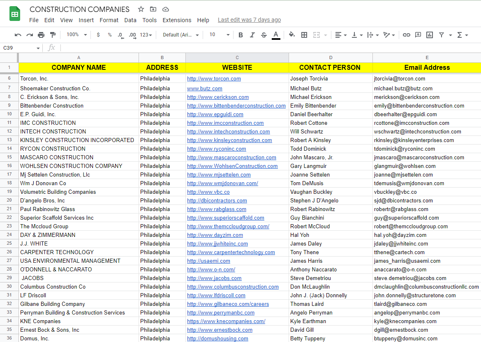
Task: Select row 13 header
Action: click(x=9, y=140)
